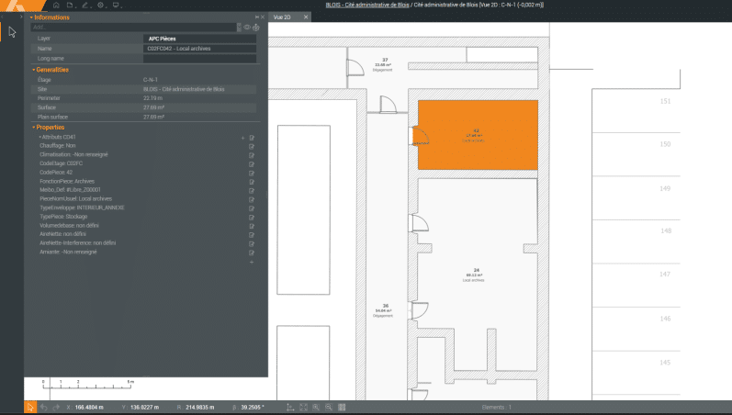Click the zoom-extents icon in status bar
The height and width of the screenshot is (415, 732).
pyautogui.click(x=303, y=407)
